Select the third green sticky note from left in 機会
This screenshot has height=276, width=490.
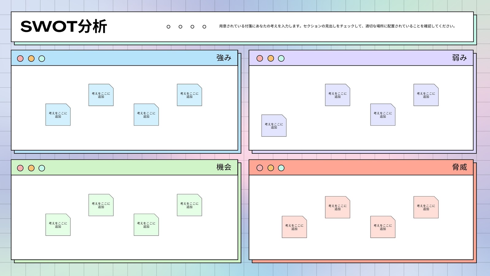click(x=146, y=225)
